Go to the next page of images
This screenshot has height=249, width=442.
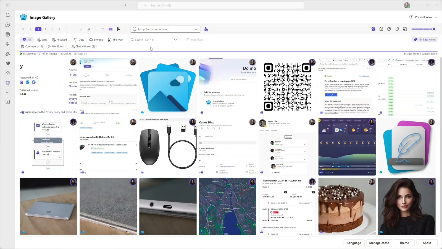(81, 29)
